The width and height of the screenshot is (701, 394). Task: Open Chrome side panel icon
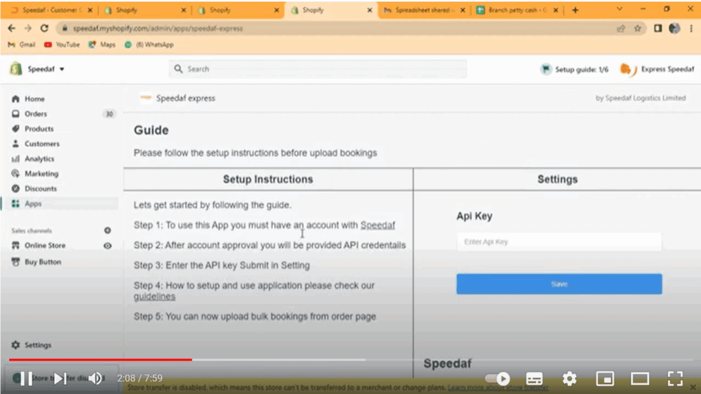658,28
